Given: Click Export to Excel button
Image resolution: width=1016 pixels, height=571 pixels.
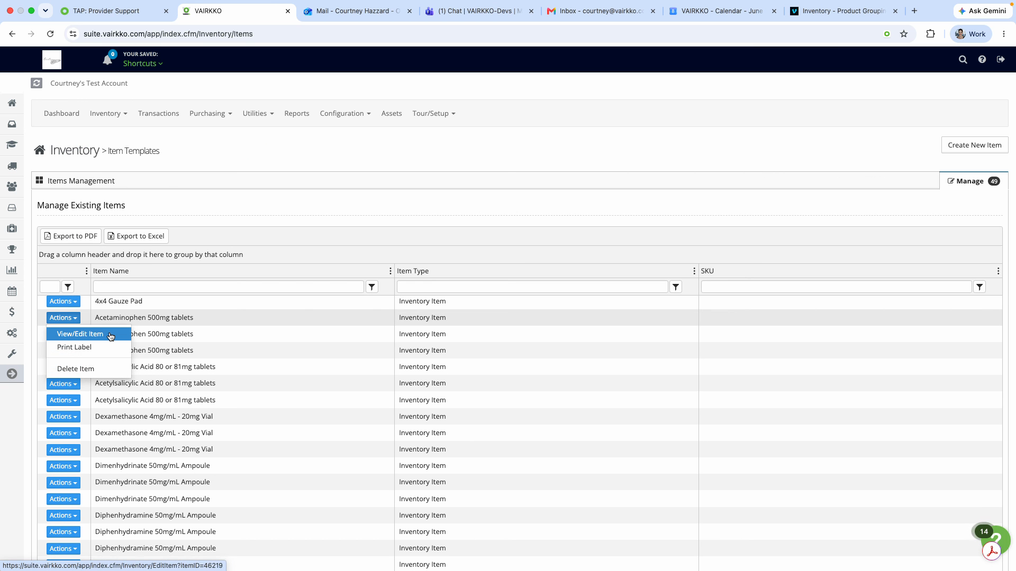Looking at the screenshot, I should click(x=136, y=236).
